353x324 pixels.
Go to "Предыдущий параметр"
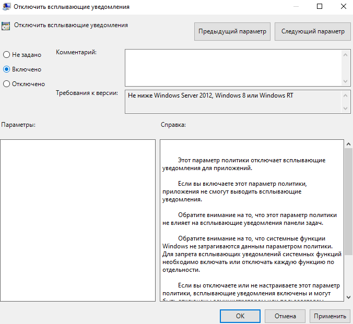[232, 31]
